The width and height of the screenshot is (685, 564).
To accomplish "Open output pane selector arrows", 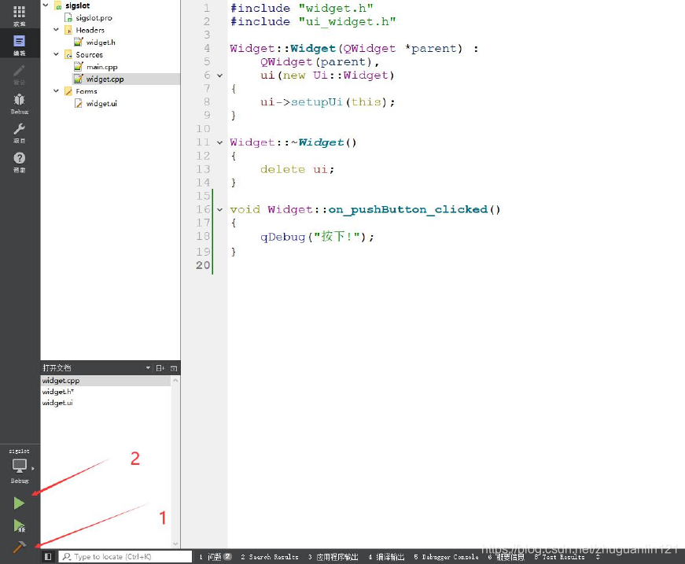I will (598, 557).
